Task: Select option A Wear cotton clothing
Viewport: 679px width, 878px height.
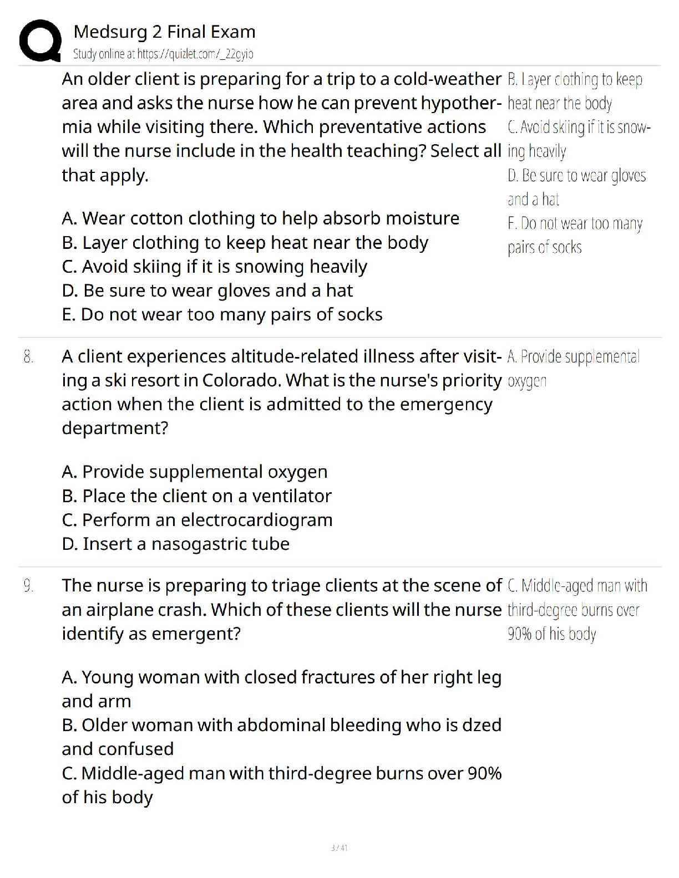Action: click(260, 218)
